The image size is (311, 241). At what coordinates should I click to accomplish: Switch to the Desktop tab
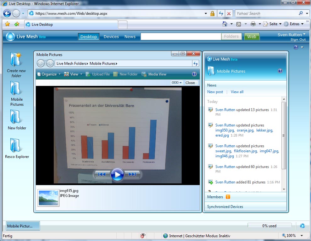coord(88,36)
